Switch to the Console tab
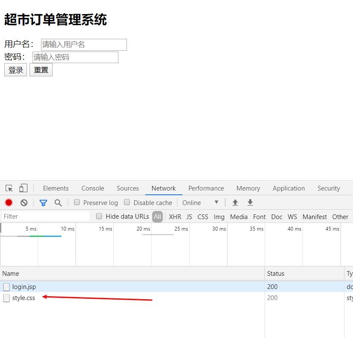Image resolution: width=353 pixels, height=338 pixels. [x=93, y=188]
